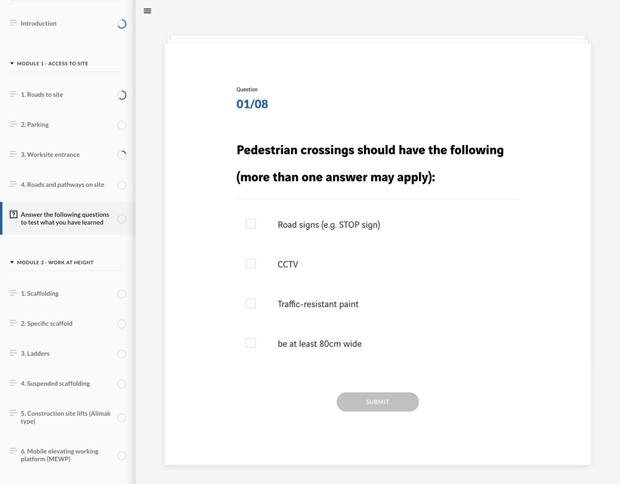Click the '01/08' question counter

point(252,104)
